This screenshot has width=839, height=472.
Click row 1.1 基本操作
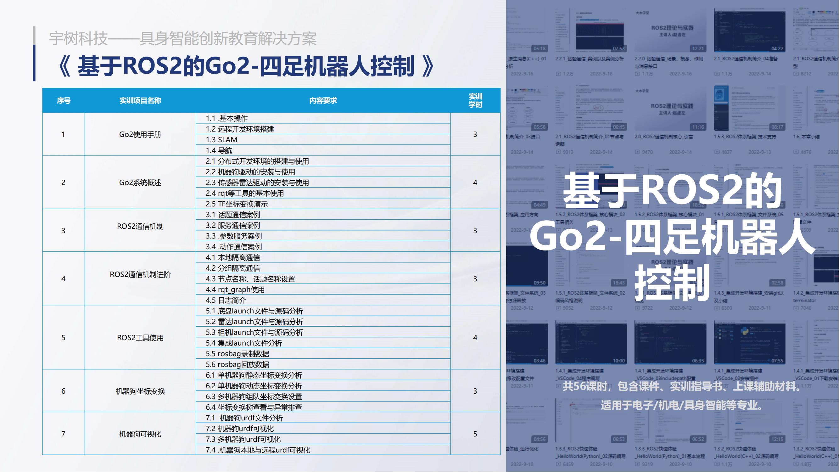(x=323, y=118)
